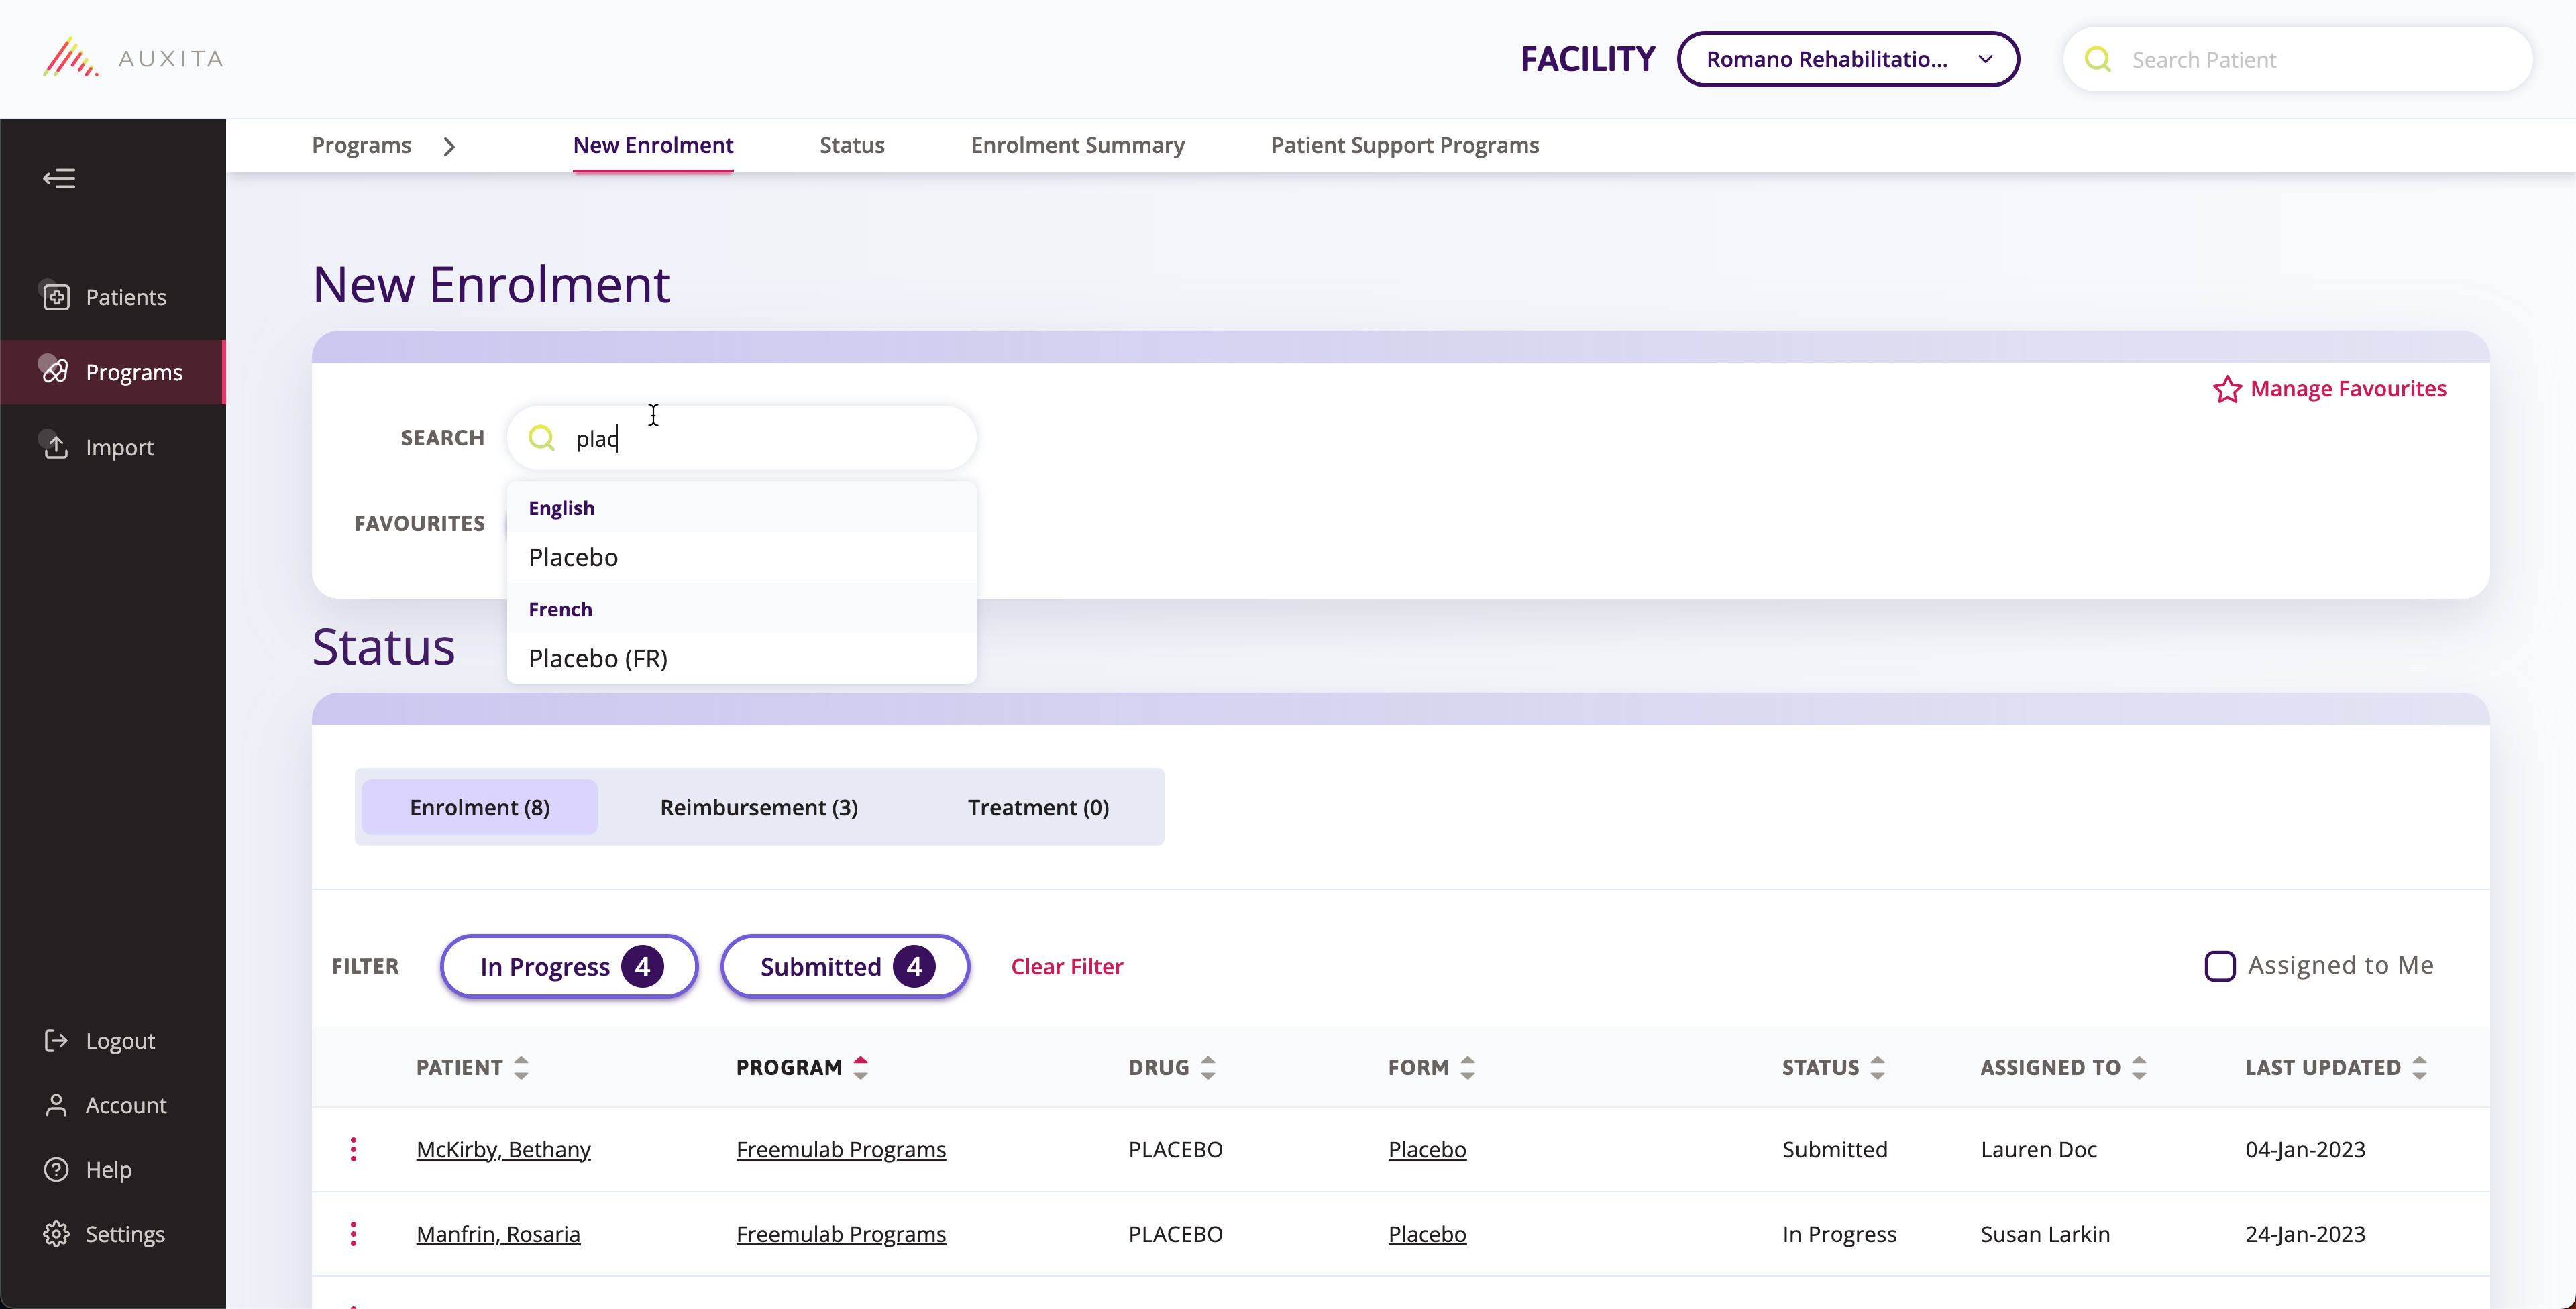
Task: Select Placebo from English suggestions
Action: click(741, 557)
